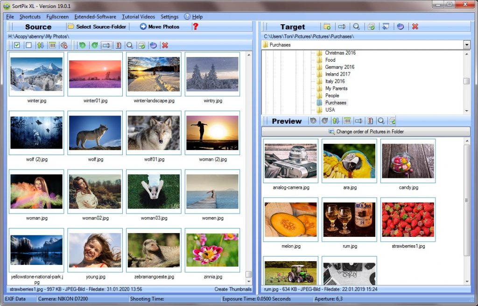
Task: Open the pie-chart statistics icon in Target toolbar
Action: [401, 27]
